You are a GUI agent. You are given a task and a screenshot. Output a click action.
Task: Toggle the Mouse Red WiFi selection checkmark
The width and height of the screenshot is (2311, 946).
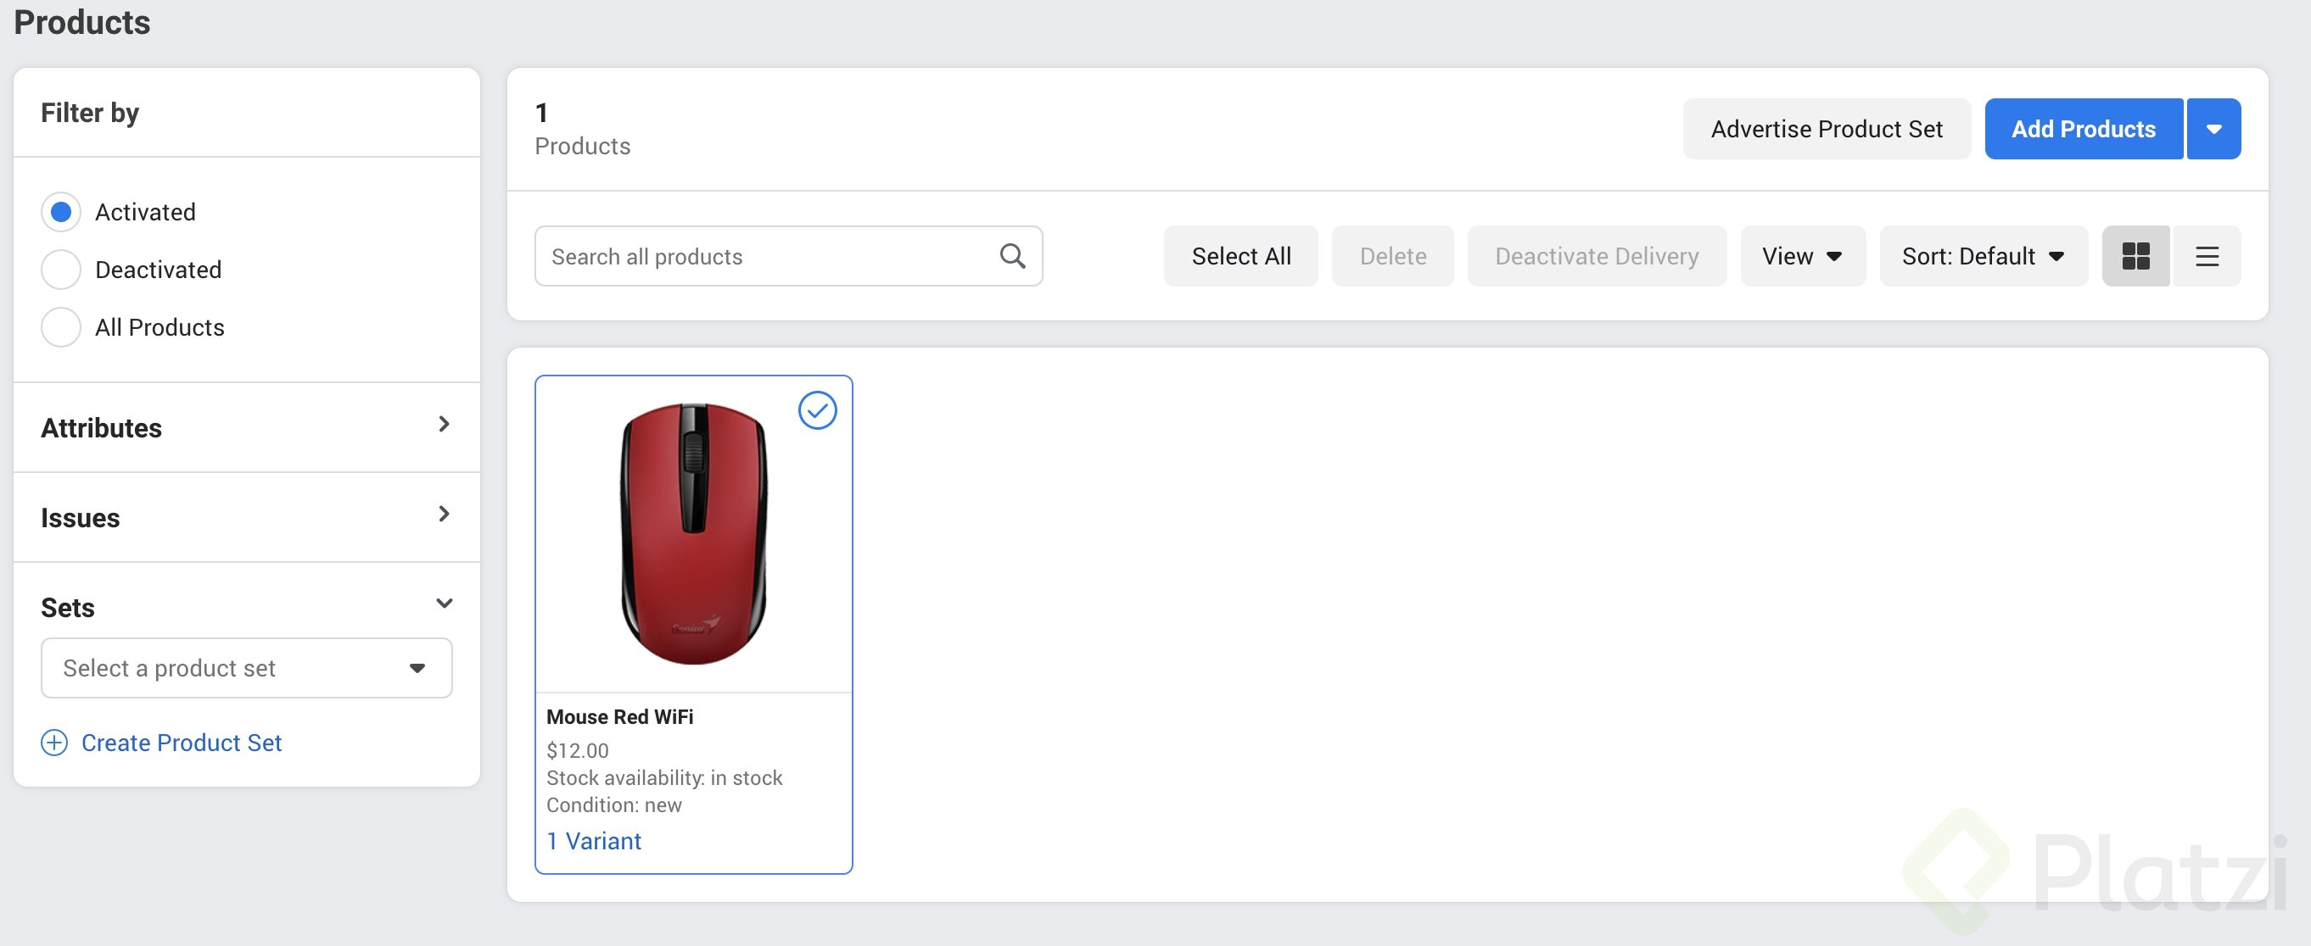tap(817, 410)
